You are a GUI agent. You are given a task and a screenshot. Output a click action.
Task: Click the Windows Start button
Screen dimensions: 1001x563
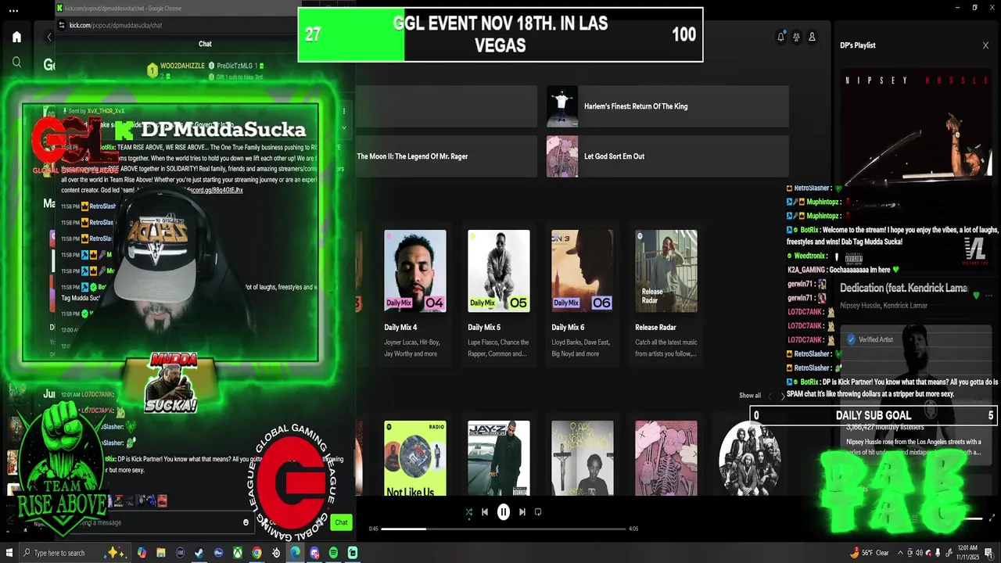tap(11, 553)
